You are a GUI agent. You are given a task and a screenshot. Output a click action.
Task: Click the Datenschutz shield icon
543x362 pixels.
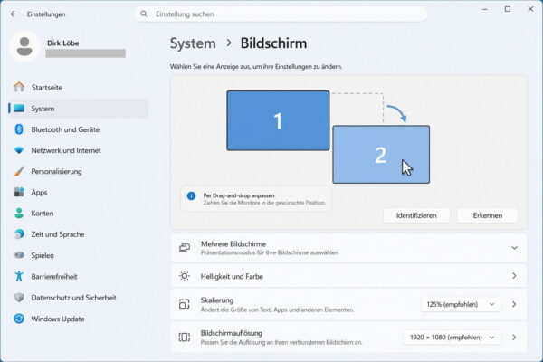[19, 297]
